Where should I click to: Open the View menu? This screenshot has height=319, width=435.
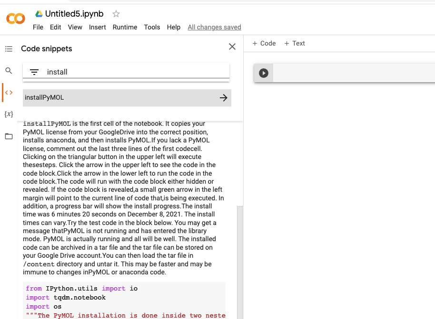pyautogui.click(x=75, y=27)
